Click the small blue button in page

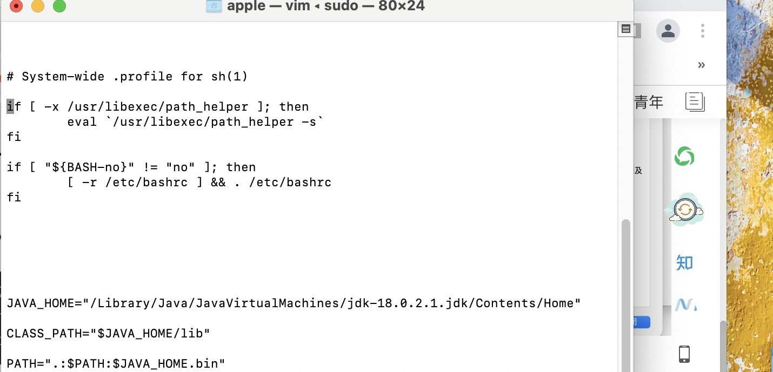(x=641, y=322)
